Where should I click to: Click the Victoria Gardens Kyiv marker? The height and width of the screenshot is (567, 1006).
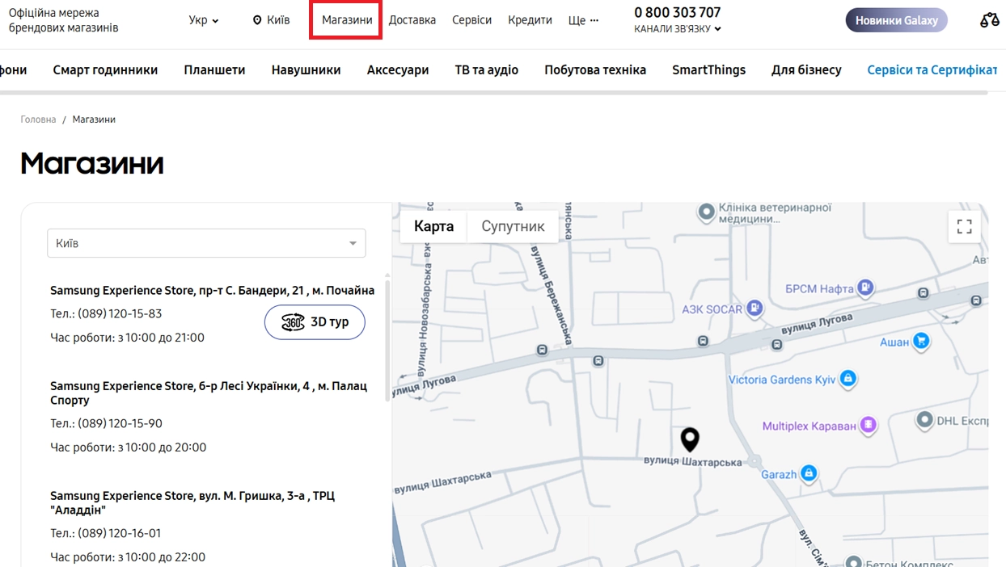click(847, 378)
